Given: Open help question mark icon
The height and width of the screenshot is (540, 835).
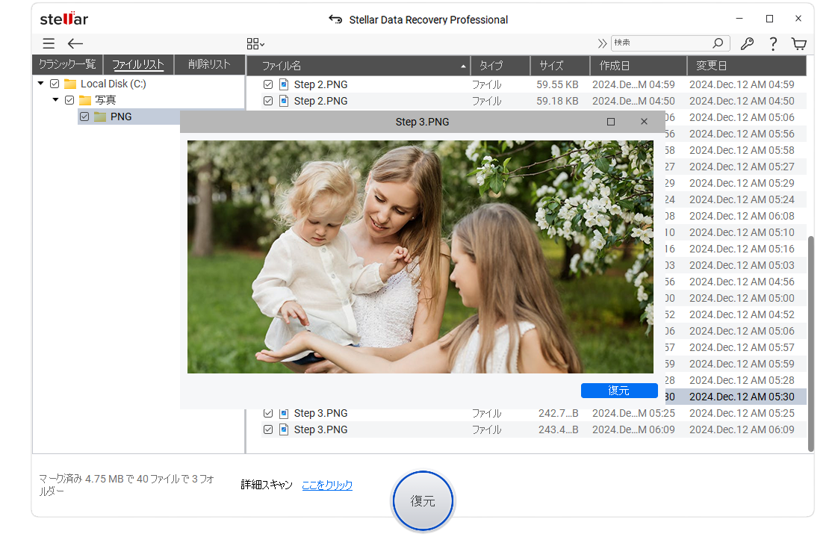Looking at the screenshot, I should [773, 43].
